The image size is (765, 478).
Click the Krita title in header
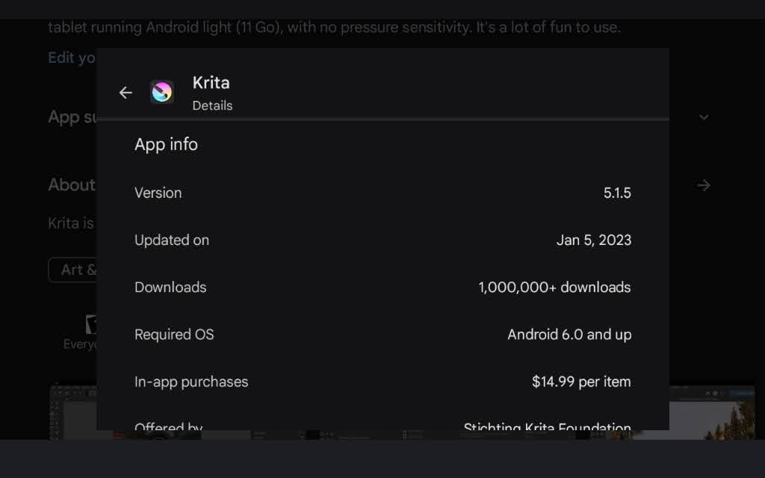click(x=211, y=83)
